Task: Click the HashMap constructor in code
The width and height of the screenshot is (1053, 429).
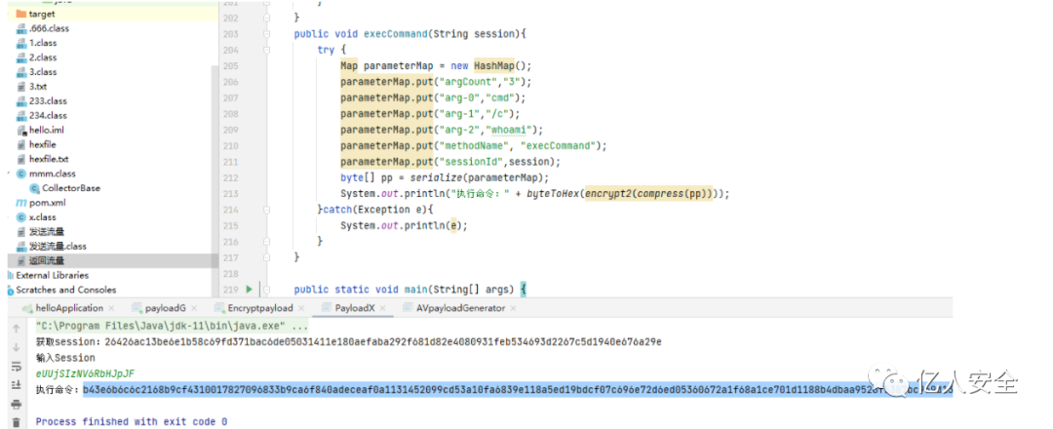Action: [x=494, y=65]
